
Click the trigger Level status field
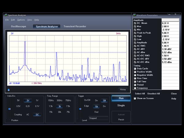[x=98, y=118]
